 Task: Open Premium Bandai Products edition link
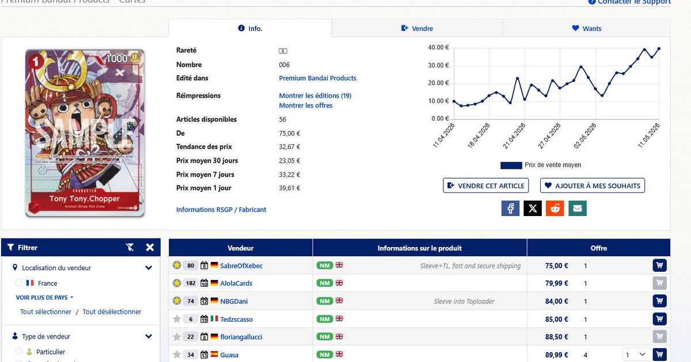[318, 78]
